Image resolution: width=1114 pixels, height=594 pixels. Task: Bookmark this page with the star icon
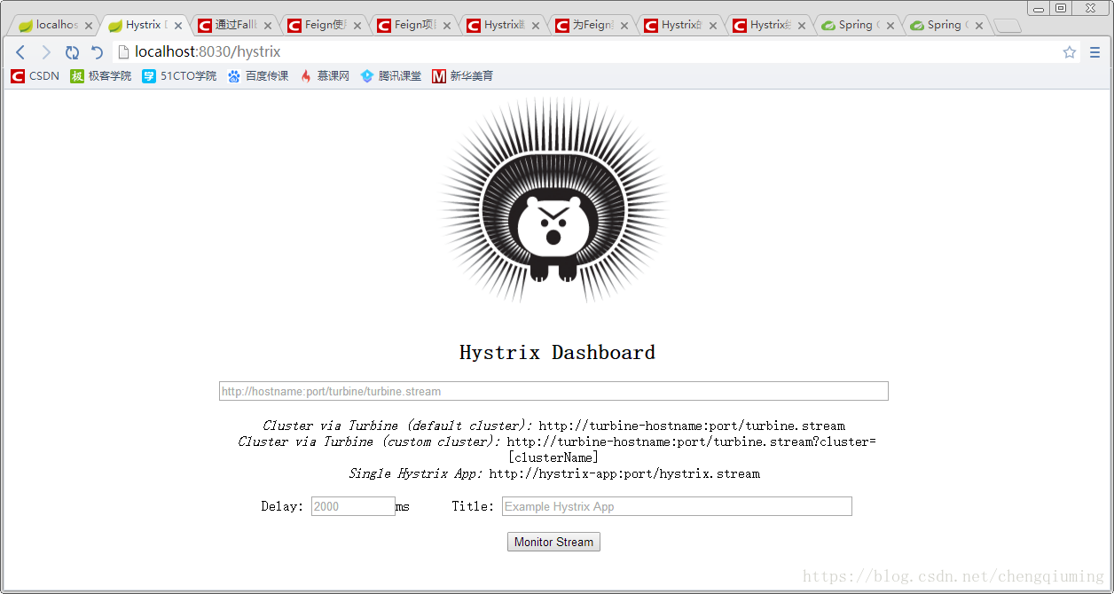coord(1070,52)
